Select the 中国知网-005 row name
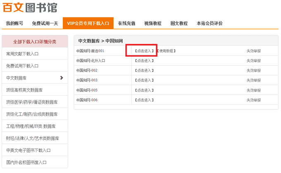The width and height of the screenshot is (281, 173). click(87, 90)
